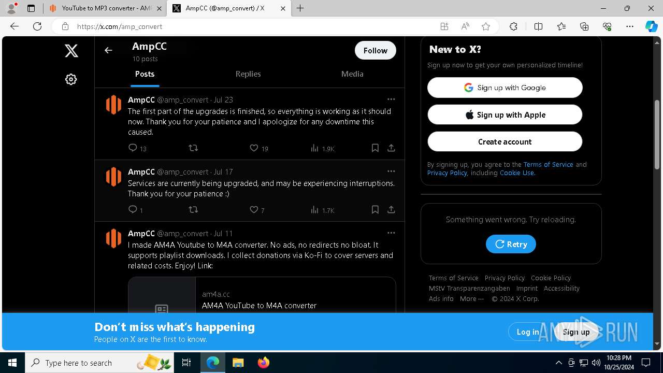The height and width of the screenshot is (373, 663).
Task: Open Windows Start menu
Action: point(12,363)
